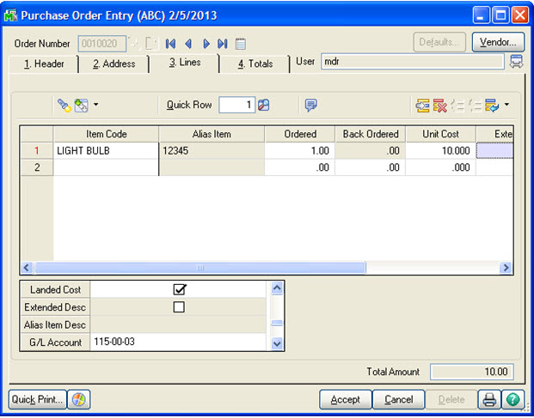Open the Header tab

pos(44,64)
